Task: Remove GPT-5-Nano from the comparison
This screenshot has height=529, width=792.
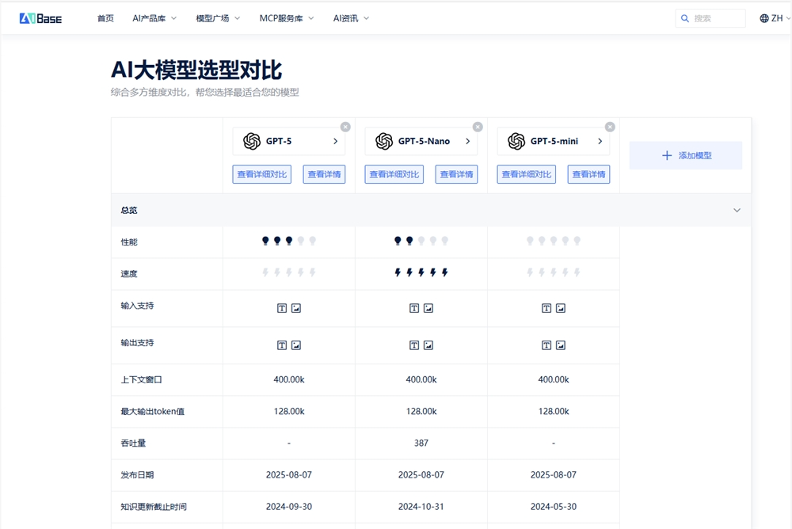Action: click(x=478, y=126)
